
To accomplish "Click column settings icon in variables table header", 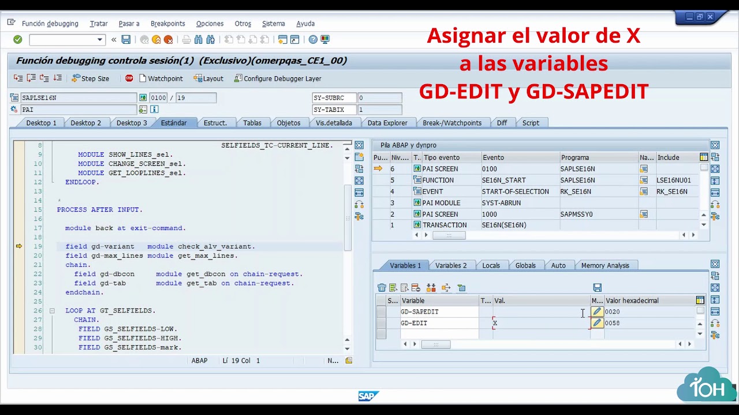I will 700,300.
